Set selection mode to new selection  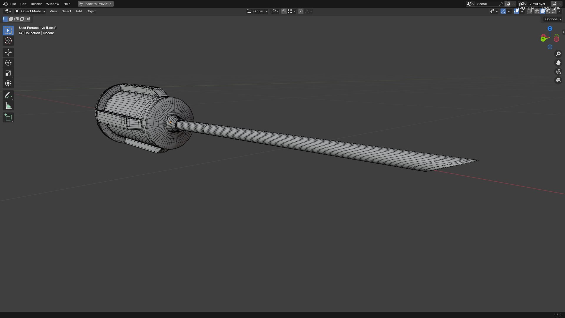[x=5, y=19]
